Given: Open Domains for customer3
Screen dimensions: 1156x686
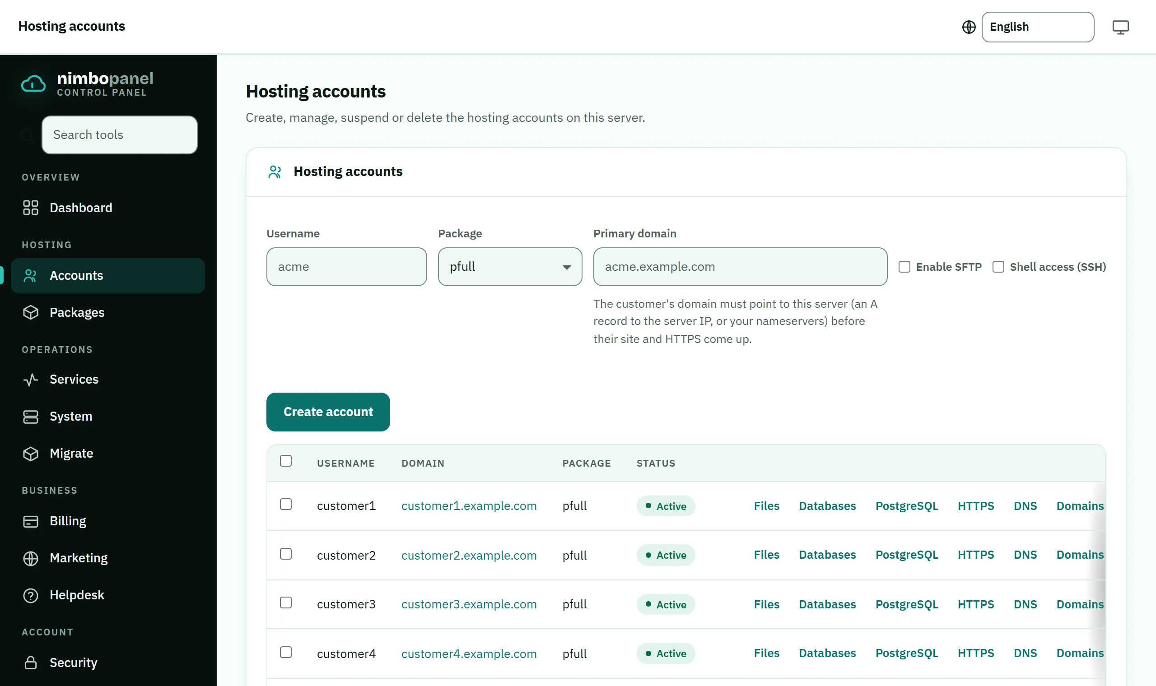Looking at the screenshot, I should tap(1080, 604).
